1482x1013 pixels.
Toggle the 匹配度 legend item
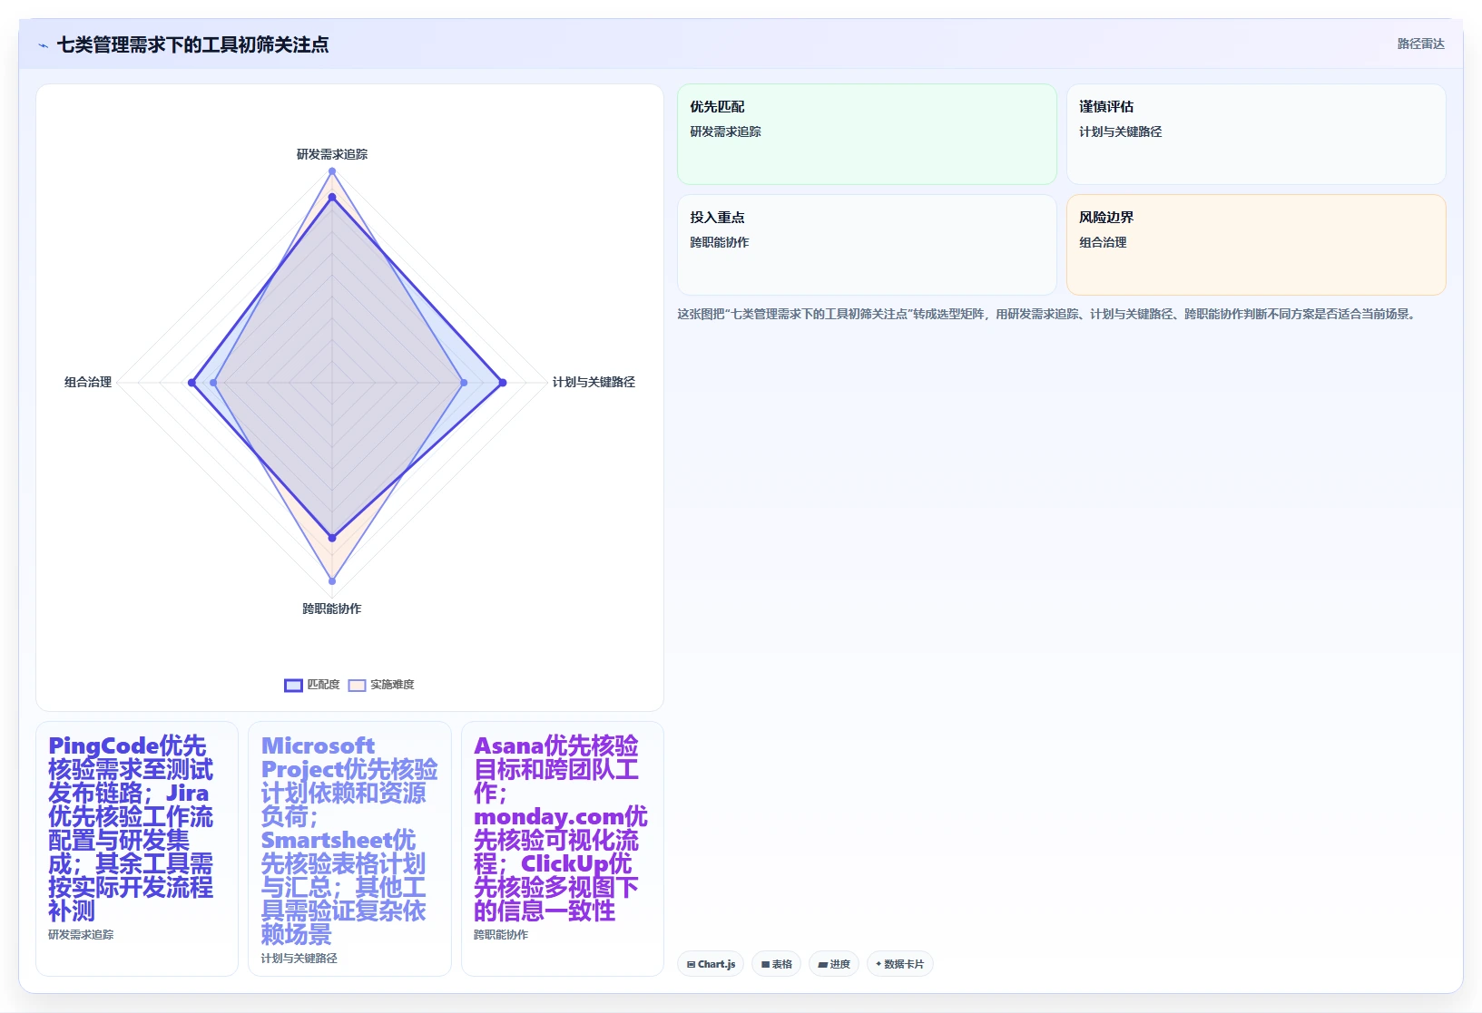tap(312, 685)
